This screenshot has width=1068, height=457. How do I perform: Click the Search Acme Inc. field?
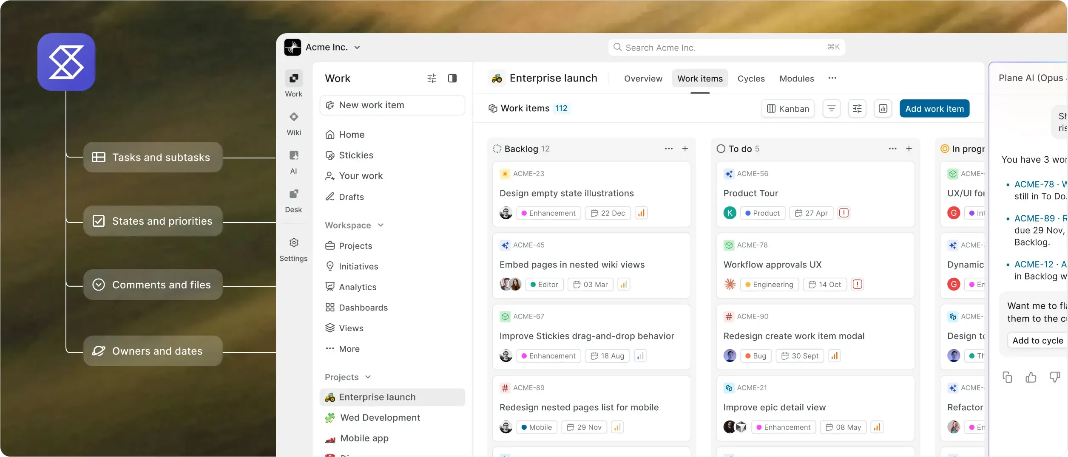pos(726,48)
